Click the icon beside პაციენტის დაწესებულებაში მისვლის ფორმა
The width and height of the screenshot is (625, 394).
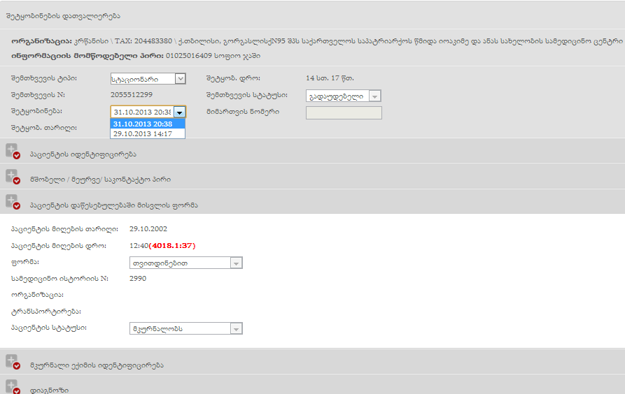[12, 202]
